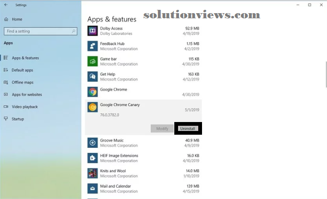The image size is (327, 199).
Task: Click the Feedback Hub app icon
Action: click(93, 46)
